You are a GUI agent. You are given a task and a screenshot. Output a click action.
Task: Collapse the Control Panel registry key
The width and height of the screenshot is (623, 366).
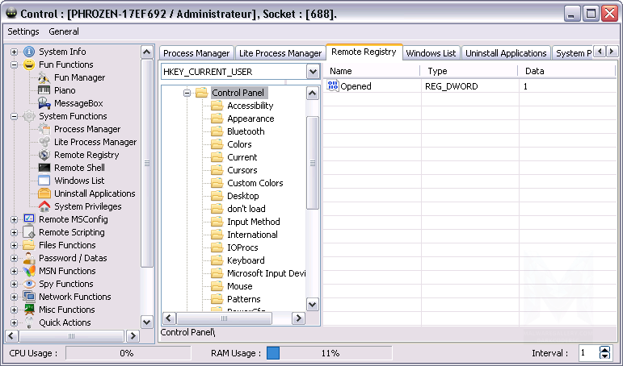(187, 93)
